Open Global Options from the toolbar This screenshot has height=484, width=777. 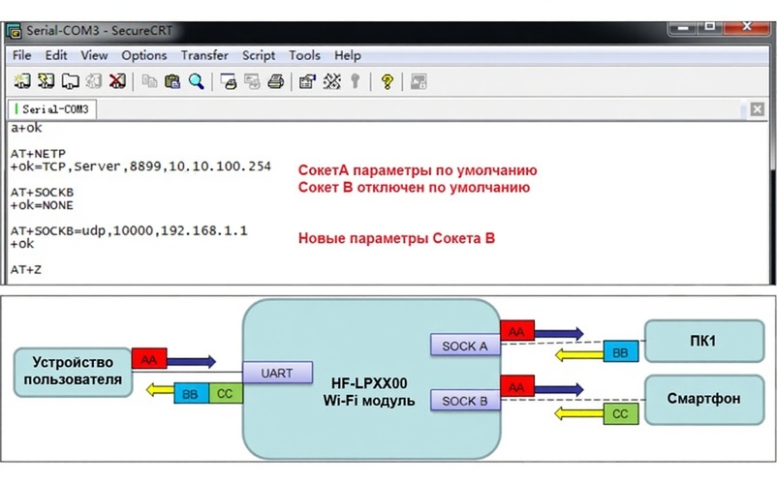pos(331,81)
